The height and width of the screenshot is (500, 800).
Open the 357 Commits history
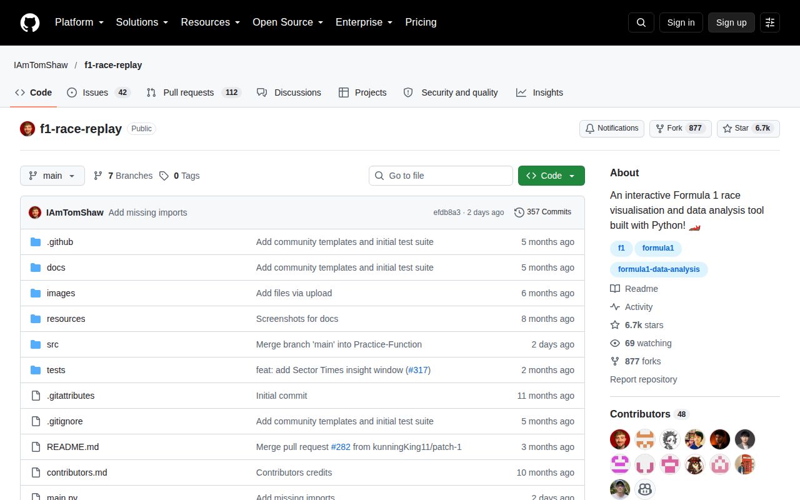coord(542,212)
